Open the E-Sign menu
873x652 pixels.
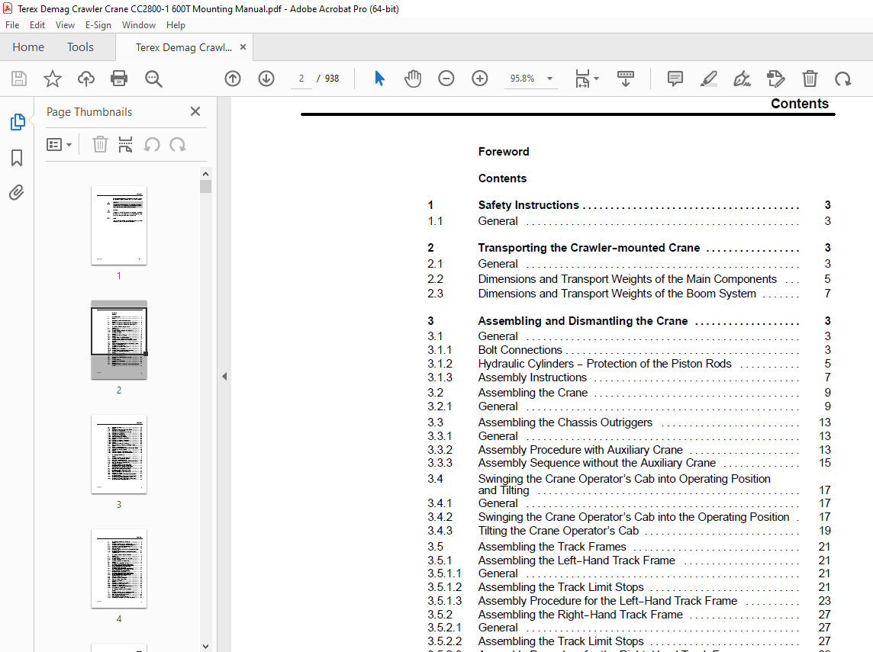point(98,25)
